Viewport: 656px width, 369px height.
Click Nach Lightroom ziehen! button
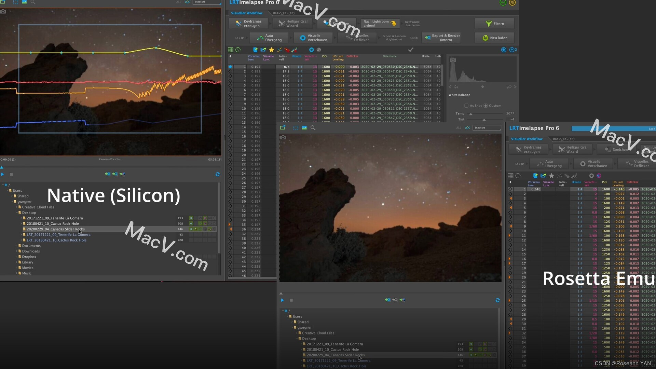pyautogui.click(x=380, y=23)
